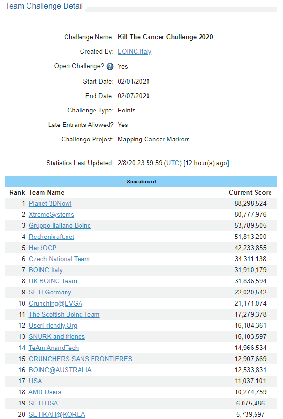The image size is (283, 419).
Task: Open the BOINC.Italy creator link
Action: click(x=135, y=51)
